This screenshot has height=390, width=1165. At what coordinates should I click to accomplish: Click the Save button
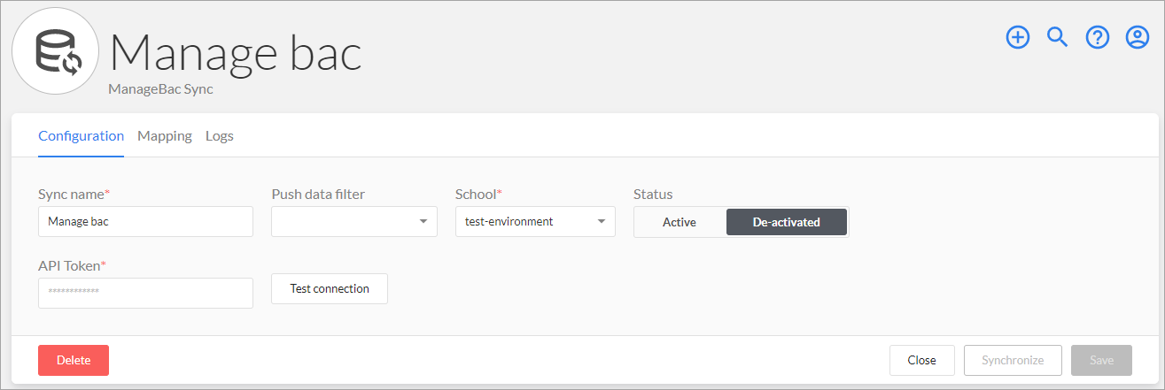pos(1102,360)
